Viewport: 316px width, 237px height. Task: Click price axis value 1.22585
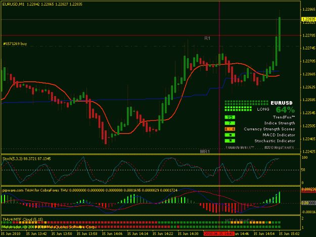[x=309, y=100]
